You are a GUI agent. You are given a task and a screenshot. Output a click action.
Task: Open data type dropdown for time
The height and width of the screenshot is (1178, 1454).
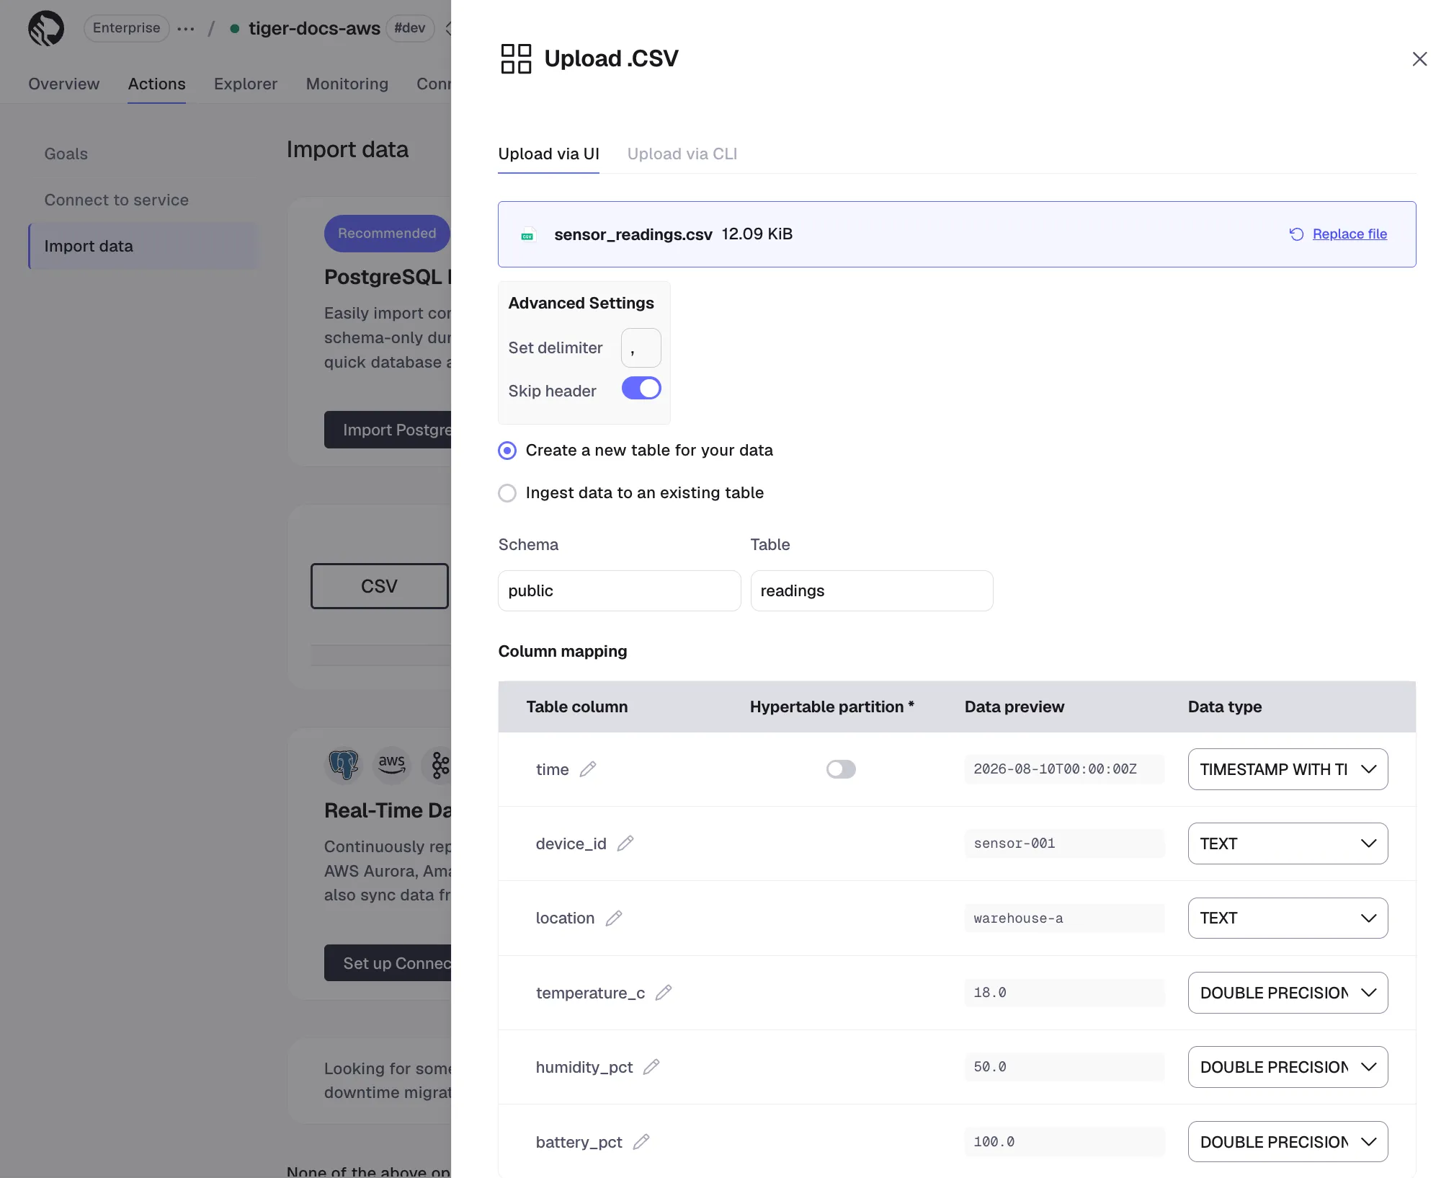(x=1288, y=769)
